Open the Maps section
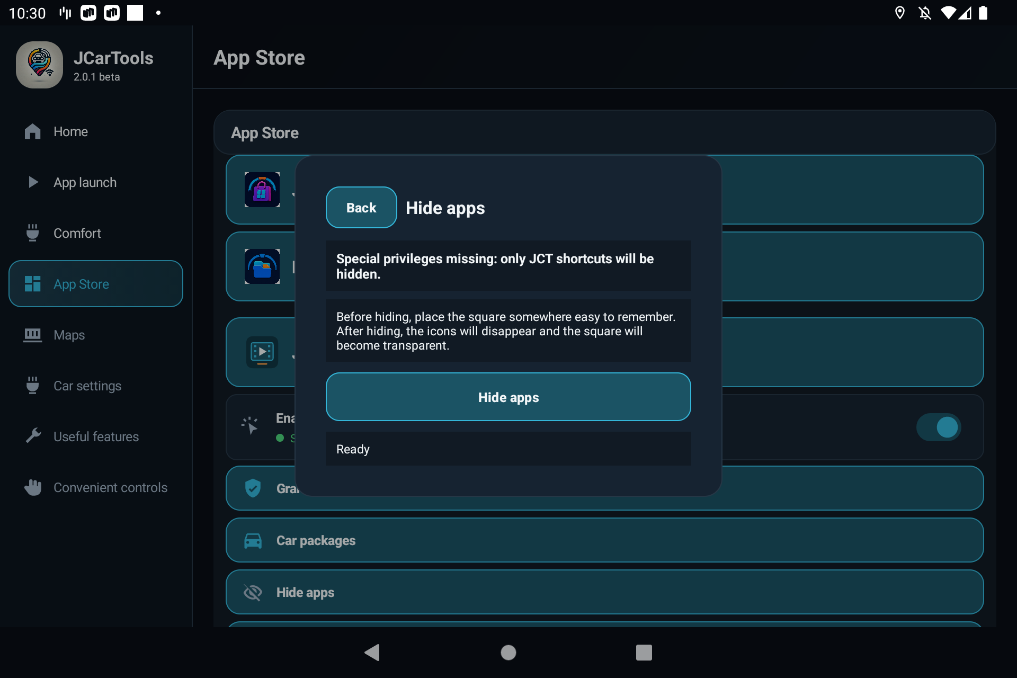Viewport: 1017px width, 678px height. click(96, 335)
